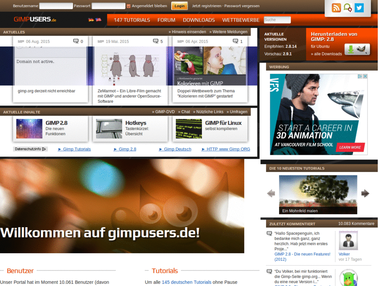
Task: Open 'Nützliche Links' link
Action: click(208, 112)
